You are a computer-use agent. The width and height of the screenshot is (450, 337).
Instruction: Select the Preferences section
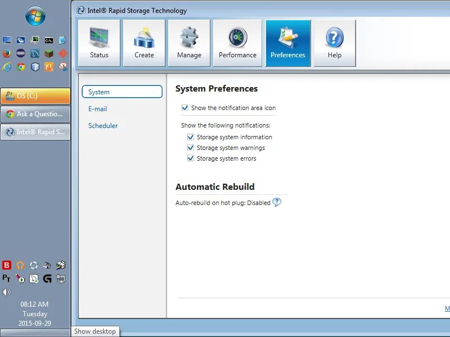pos(288,43)
